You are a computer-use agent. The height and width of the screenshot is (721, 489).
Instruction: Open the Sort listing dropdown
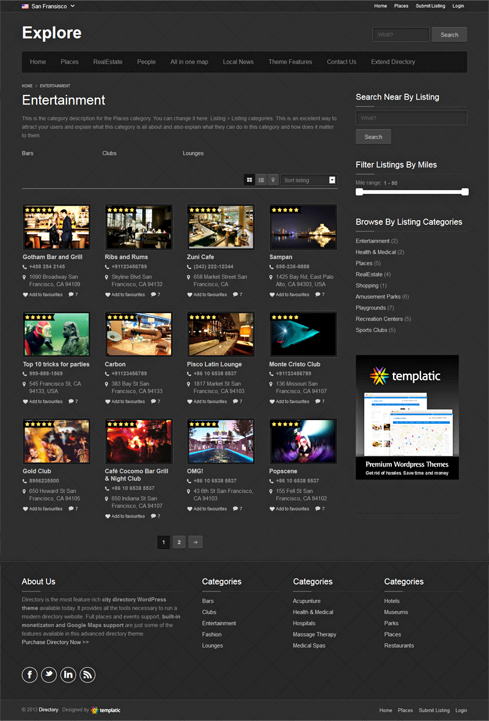coord(309,180)
